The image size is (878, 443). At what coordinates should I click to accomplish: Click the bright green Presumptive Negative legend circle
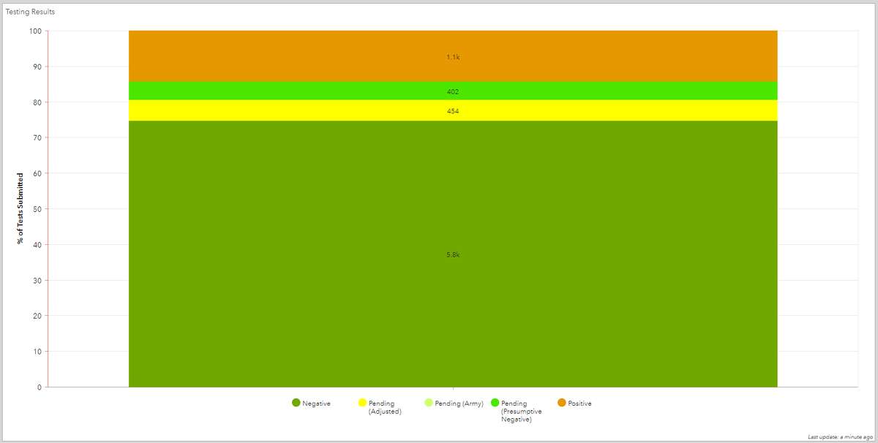[495, 403]
